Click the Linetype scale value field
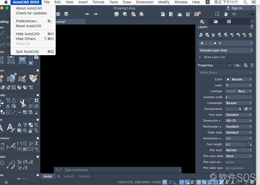 click(x=239, y=97)
